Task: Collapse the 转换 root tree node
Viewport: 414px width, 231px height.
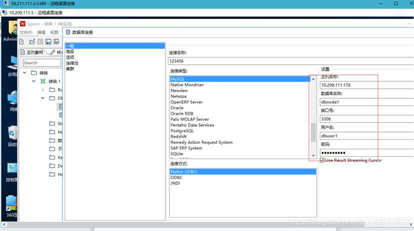Action: click(24, 72)
